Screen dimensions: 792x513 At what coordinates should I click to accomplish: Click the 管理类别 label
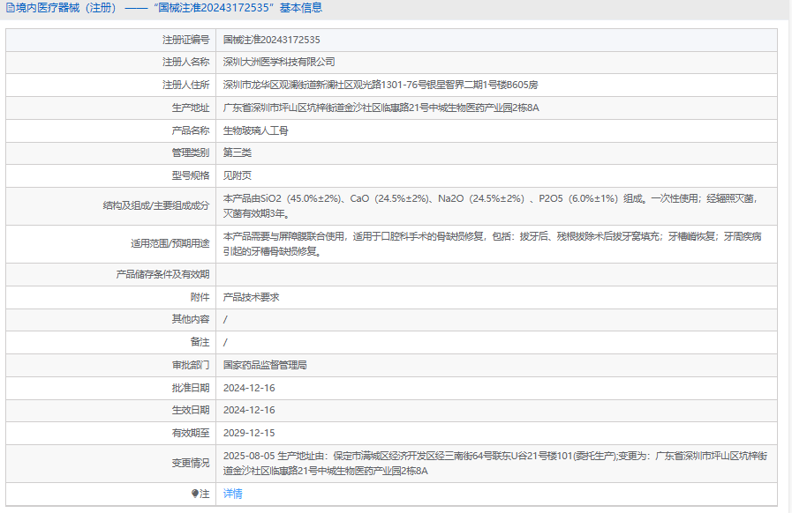[x=191, y=152]
